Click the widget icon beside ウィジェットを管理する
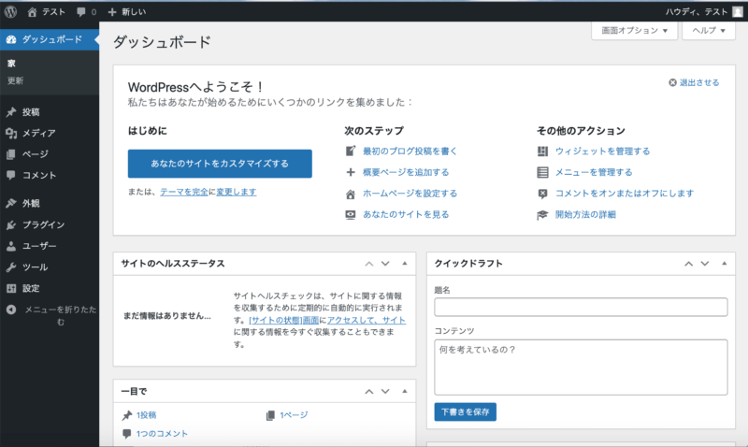Viewport: 748px width, 447px height. [543, 151]
